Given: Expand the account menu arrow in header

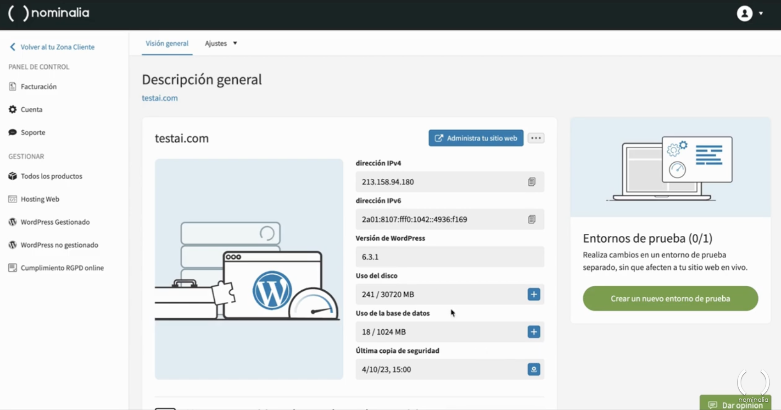Looking at the screenshot, I should pos(761,14).
